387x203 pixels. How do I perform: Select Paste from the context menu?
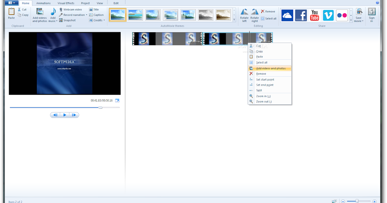click(270, 57)
